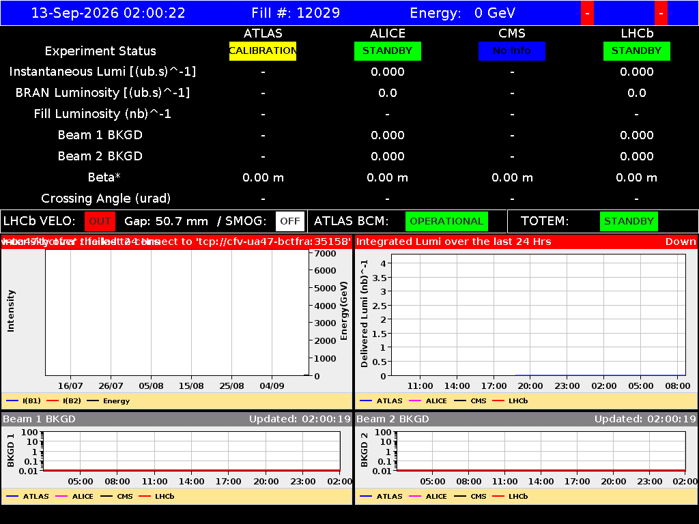Click the Beam 1 BKGD table row label
This screenshot has height=524, width=699.
100,135
